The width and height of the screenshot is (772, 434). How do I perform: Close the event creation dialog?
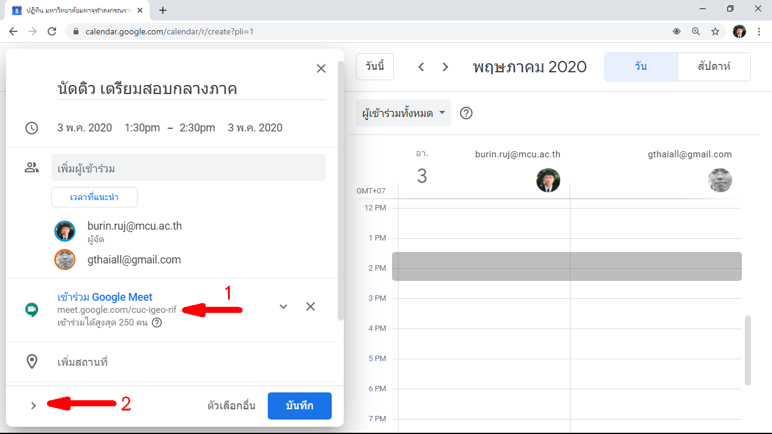[321, 69]
